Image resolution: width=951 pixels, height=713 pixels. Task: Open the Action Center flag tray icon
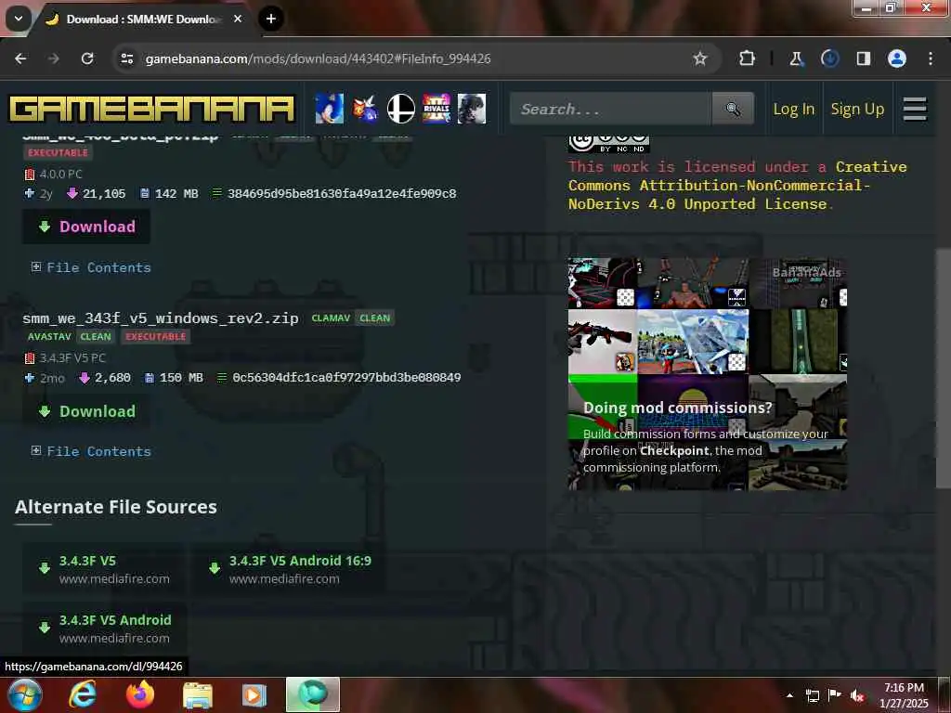pyautogui.click(x=835, y=695)
